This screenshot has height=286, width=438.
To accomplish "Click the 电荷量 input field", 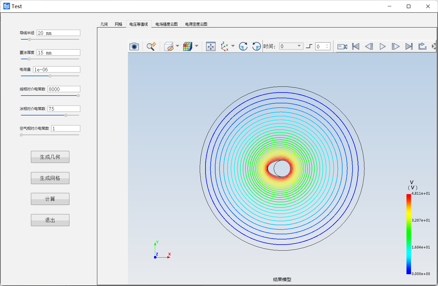I will click(57, 70).
